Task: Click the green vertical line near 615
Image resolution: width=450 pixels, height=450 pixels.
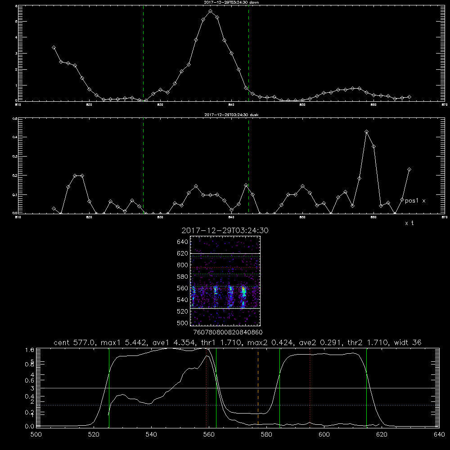Action: tap(366, 387)
